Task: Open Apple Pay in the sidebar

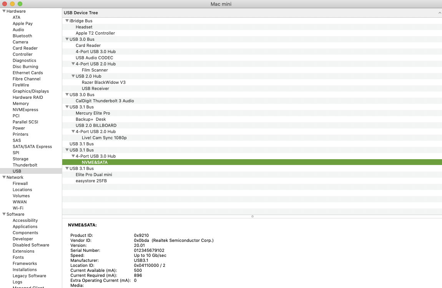Action: point(23,23)
